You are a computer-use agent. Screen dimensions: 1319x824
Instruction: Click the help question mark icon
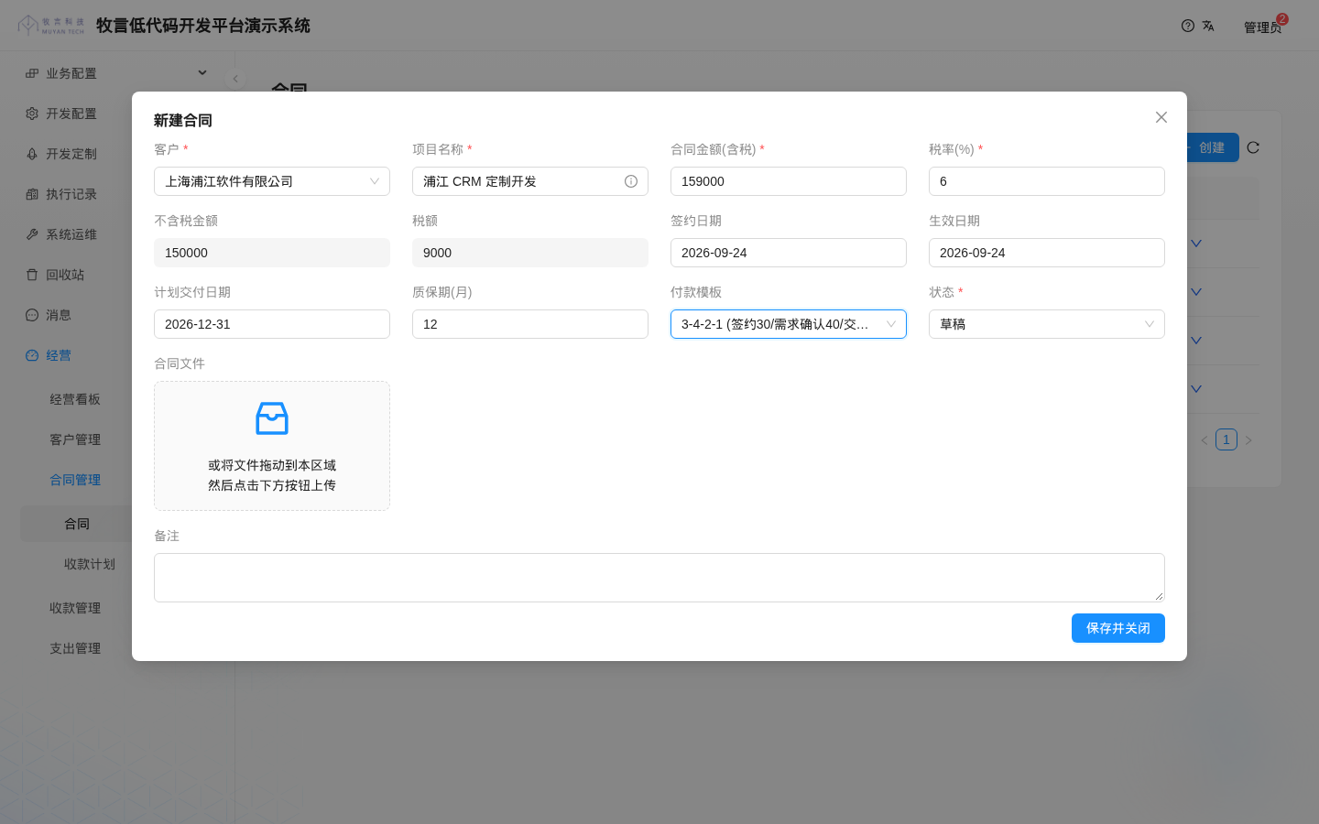click(1188, 26)
